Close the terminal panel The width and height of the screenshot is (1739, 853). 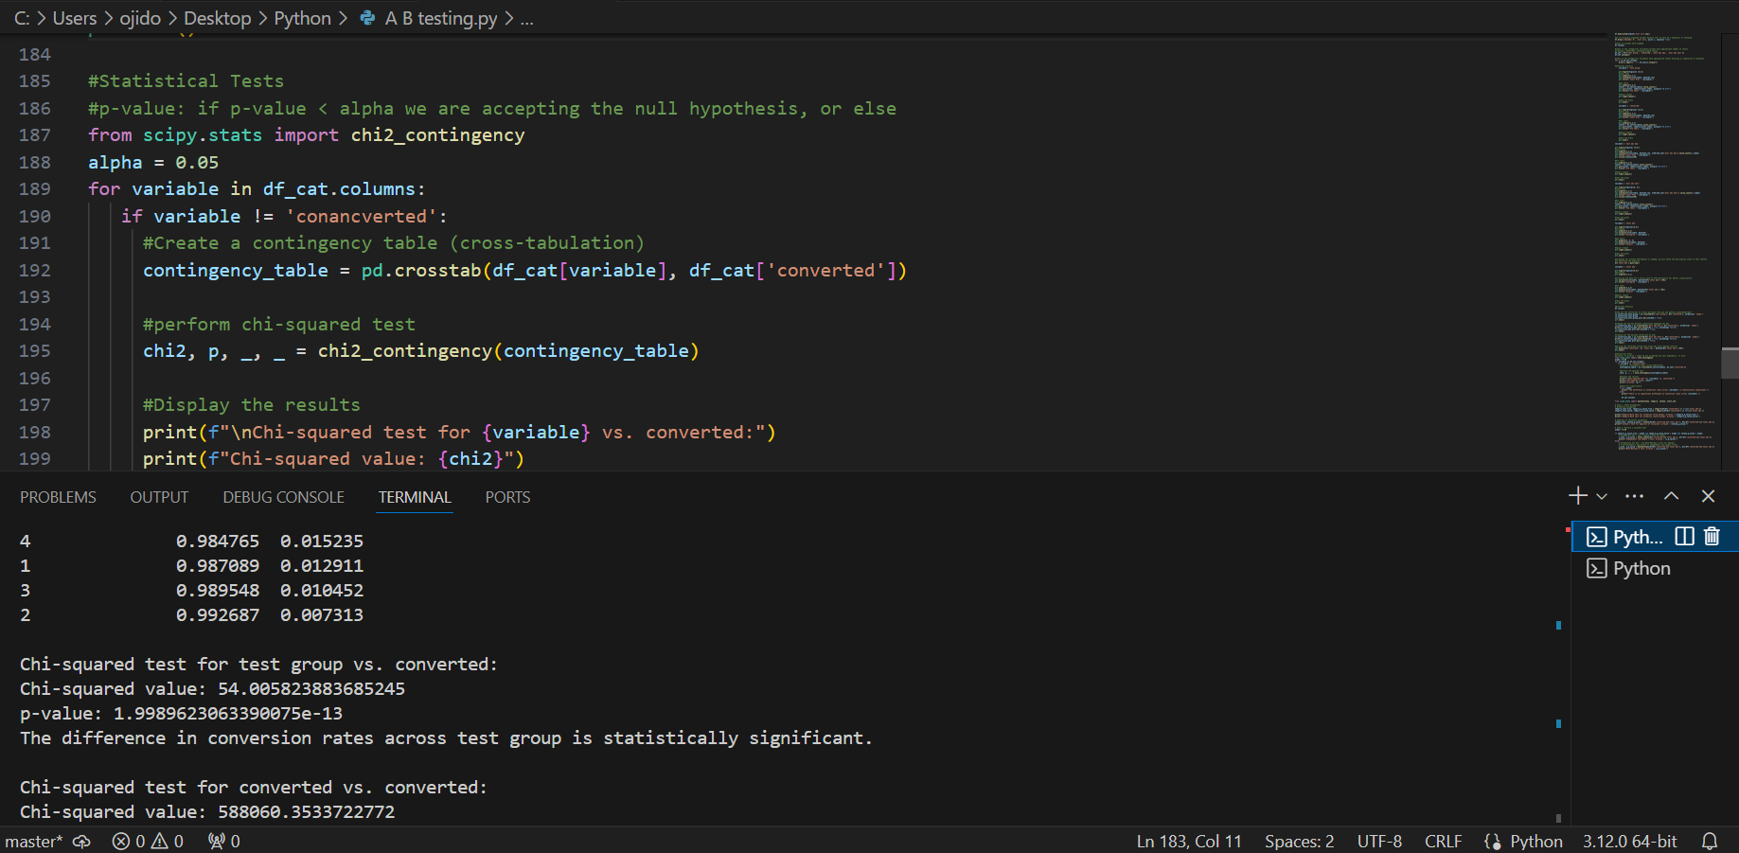point(1708,496)
